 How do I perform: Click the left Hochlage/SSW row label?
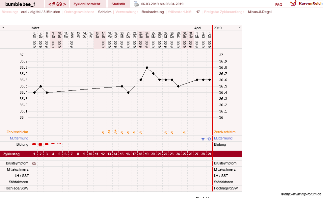click(x=16, y=188)
